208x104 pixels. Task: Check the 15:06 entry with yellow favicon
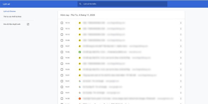tap(62, 58)
